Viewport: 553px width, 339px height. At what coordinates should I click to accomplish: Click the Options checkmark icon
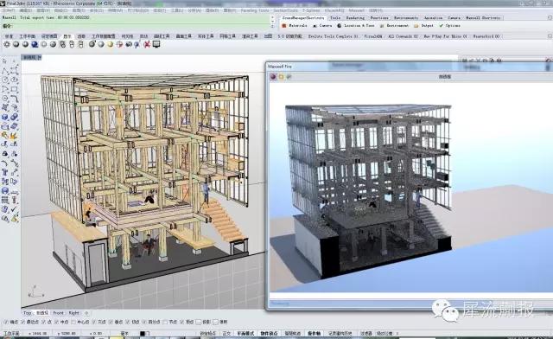click(x=441, y=26)
